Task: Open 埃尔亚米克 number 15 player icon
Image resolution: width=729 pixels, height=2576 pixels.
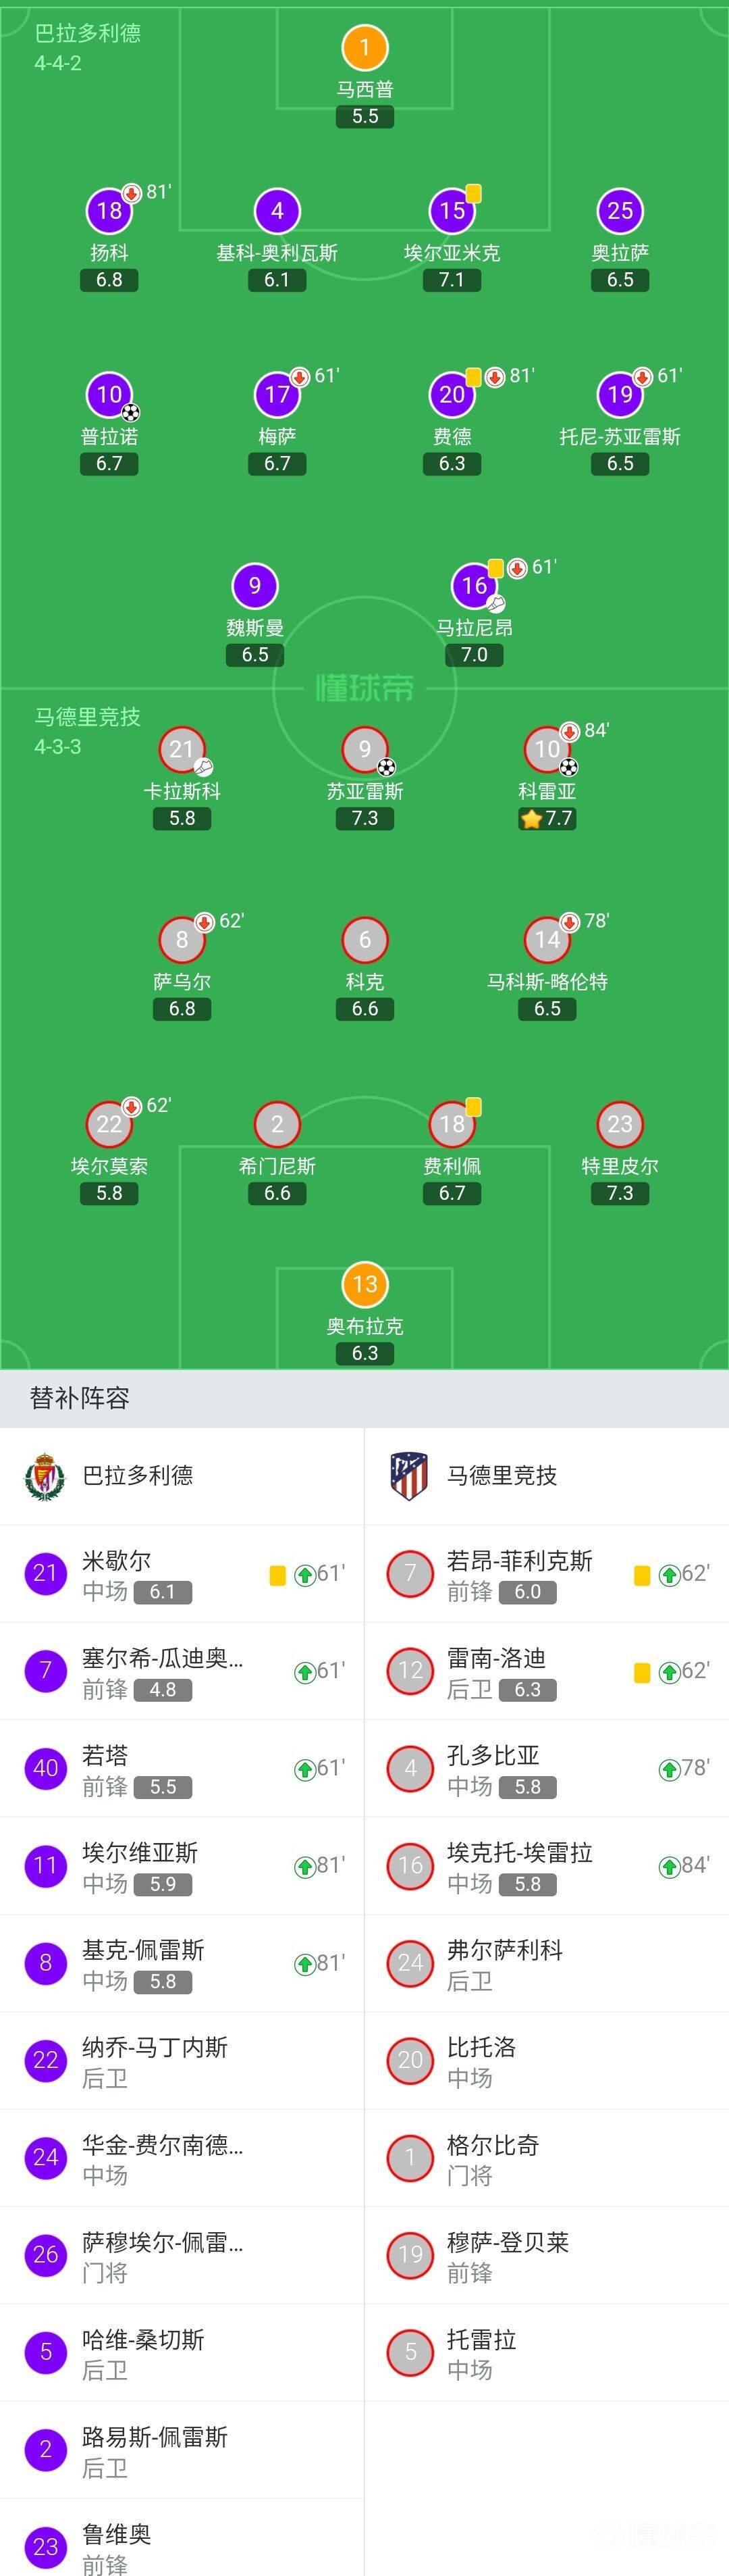Action: pos(452,211)
